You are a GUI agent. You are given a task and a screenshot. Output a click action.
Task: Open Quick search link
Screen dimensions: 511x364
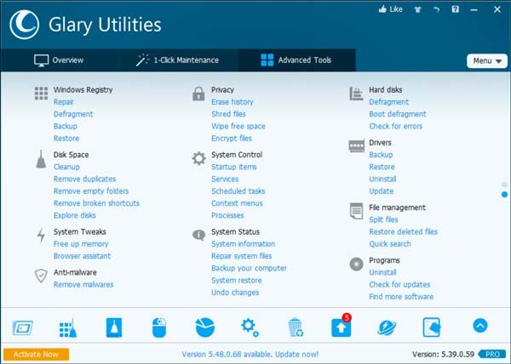pos(390,244)
